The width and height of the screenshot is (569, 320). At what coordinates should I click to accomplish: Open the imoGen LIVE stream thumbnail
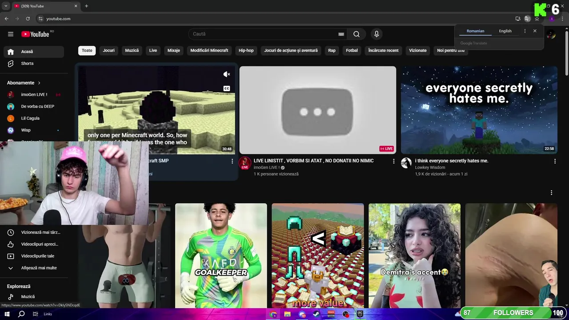[x=317, y=110]
